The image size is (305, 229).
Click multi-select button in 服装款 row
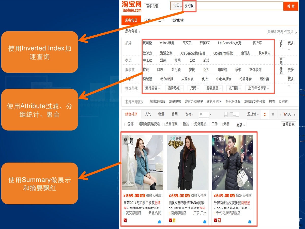(x=281, y=70)
